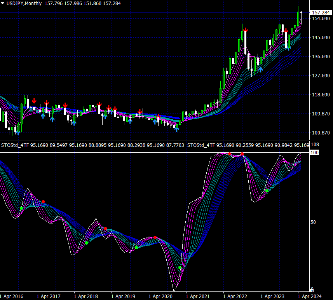Click the first STOStd_4TF indicator label
The height and width of the screenshot is (300, 333).
click(x=16, y=145)
